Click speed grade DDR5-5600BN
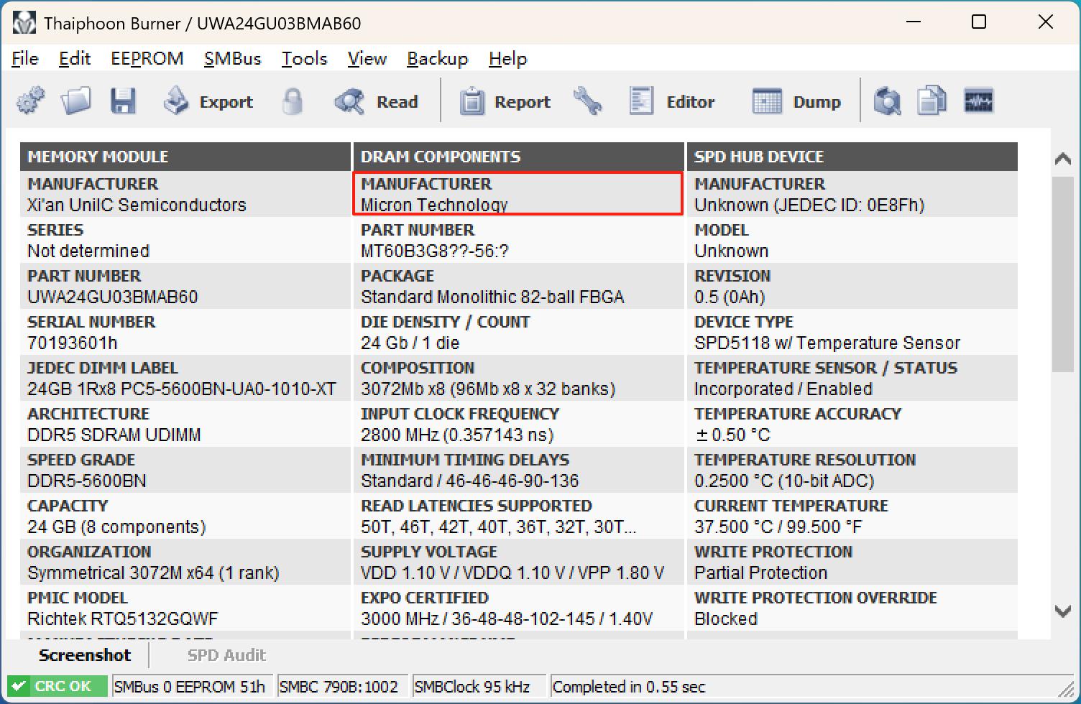The height and width of the screenshot is (704, 1081). (87, 481)
